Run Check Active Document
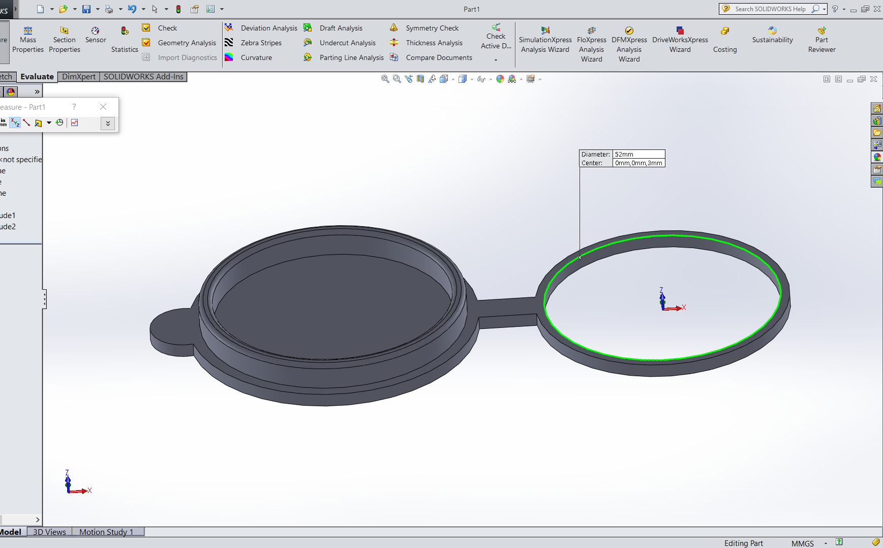Image resolution: width=883 pixels, height=548 pixels. pyautogui.click(x=496, y=36)
